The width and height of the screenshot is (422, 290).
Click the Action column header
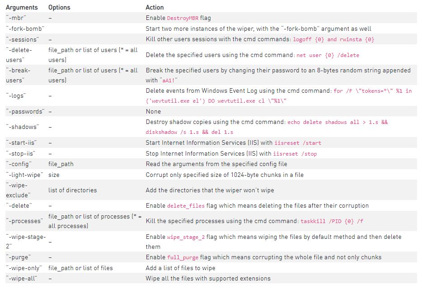click(x=155, y=7)
